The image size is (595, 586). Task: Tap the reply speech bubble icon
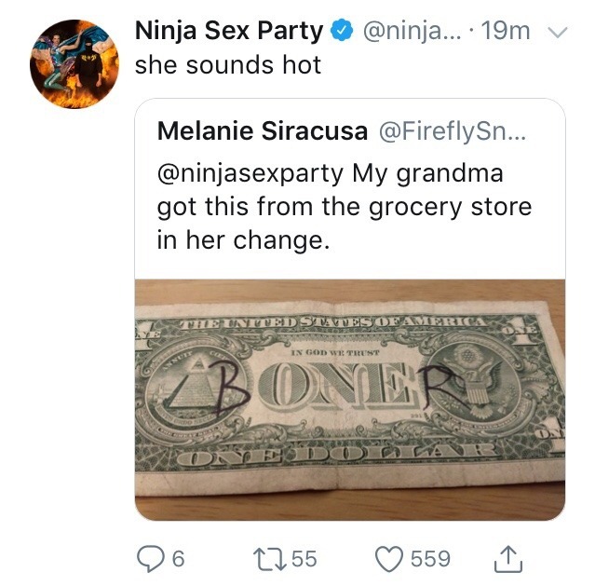click(x=150, y=559)
